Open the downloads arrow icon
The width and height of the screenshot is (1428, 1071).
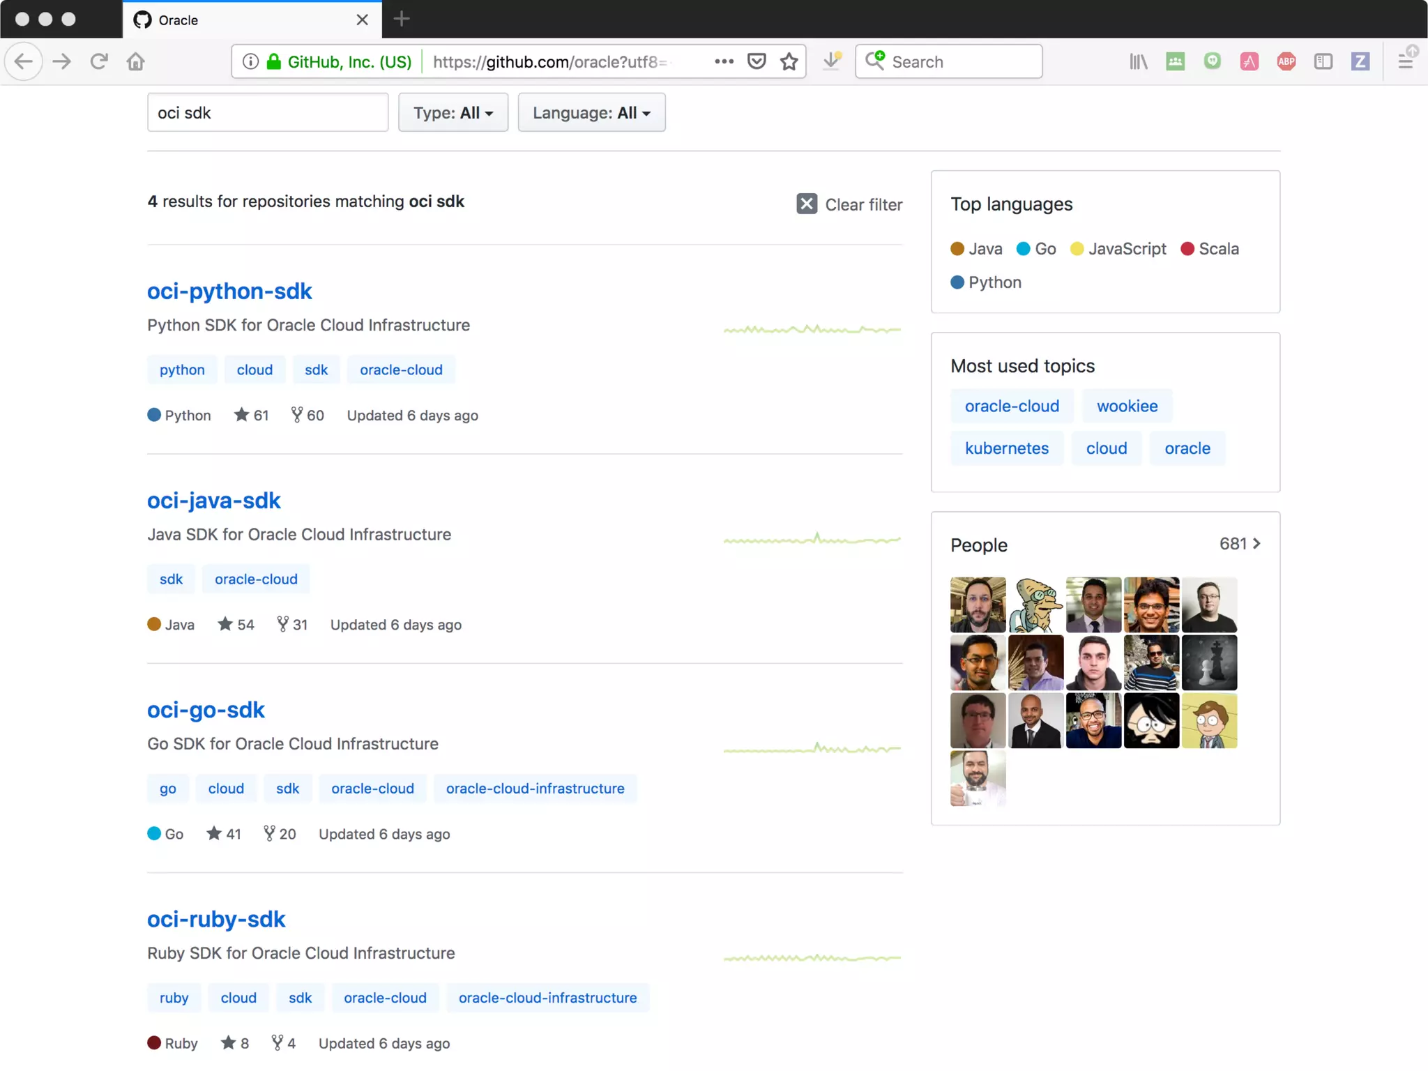point(831,61)
